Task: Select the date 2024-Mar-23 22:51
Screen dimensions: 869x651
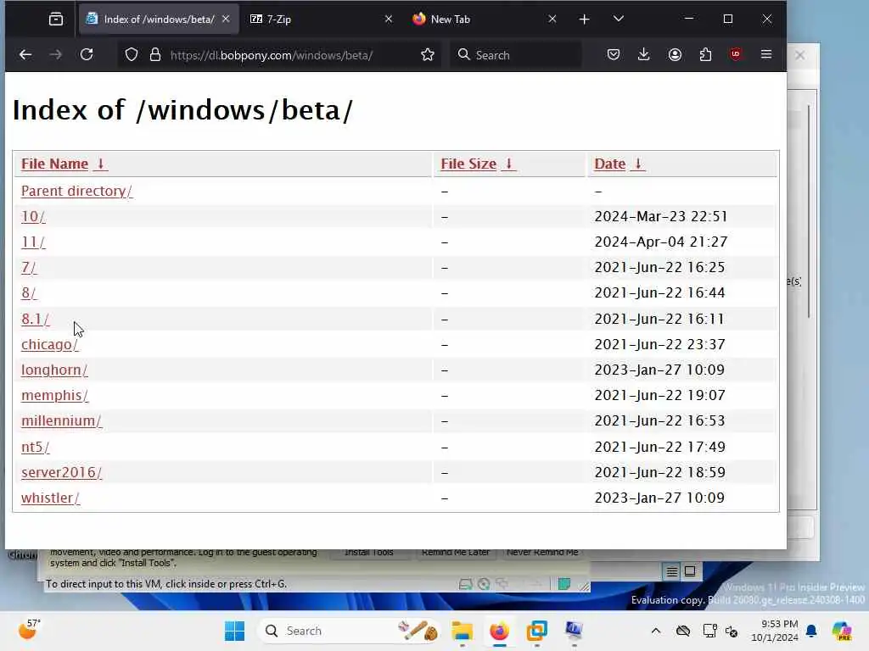Action: coord(660,216)
